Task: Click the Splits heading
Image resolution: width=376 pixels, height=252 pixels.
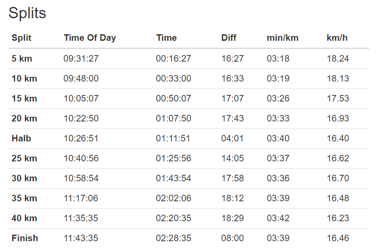Action: [27, 13]
